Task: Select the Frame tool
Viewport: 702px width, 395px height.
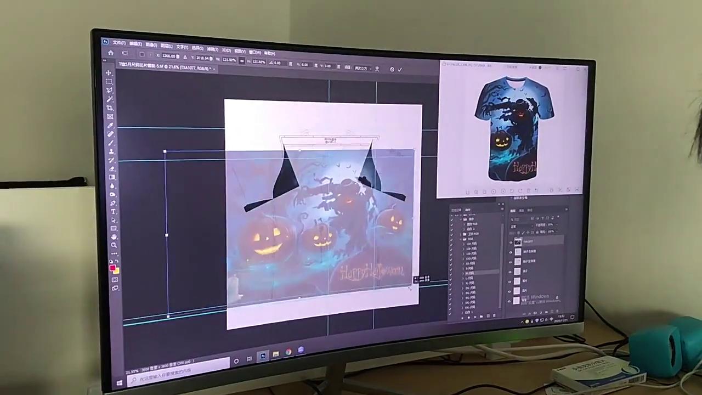Action: pos(110,116)
